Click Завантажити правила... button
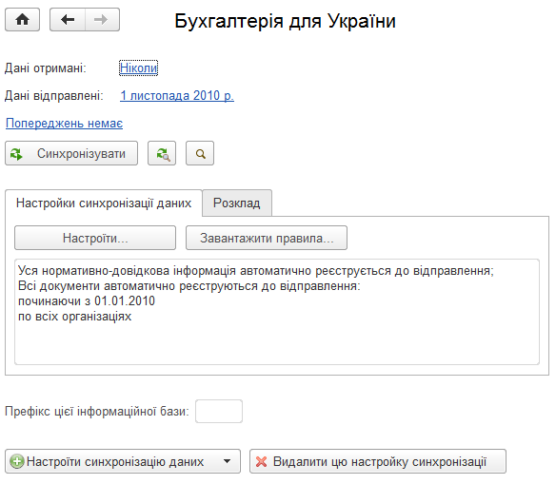556x484 pixels. pos(267,238)
